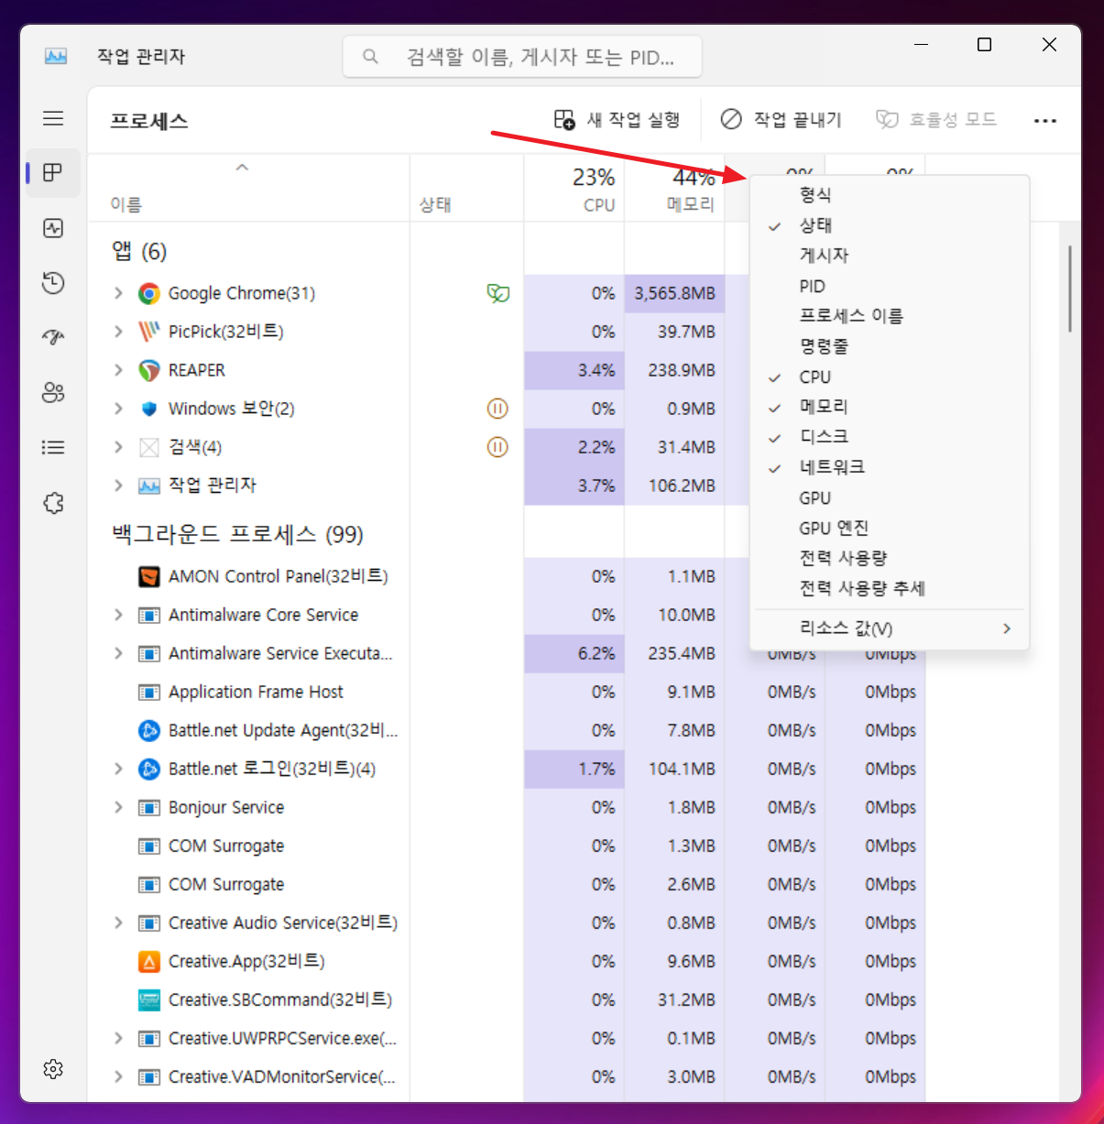Viewport: 1104px width, 1124px height.
Task: Select 전력 사용량 in context menu
Action: click(x=889, y=558)
